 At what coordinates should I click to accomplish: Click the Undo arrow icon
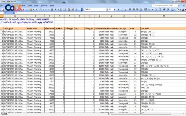(41, 10)
